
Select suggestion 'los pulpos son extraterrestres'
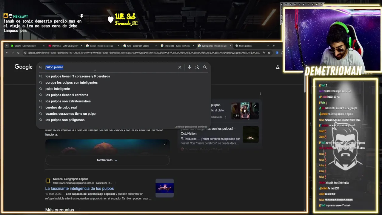[68, 101]
